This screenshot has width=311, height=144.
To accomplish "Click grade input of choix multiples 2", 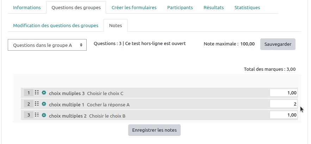I will (284, 115).
